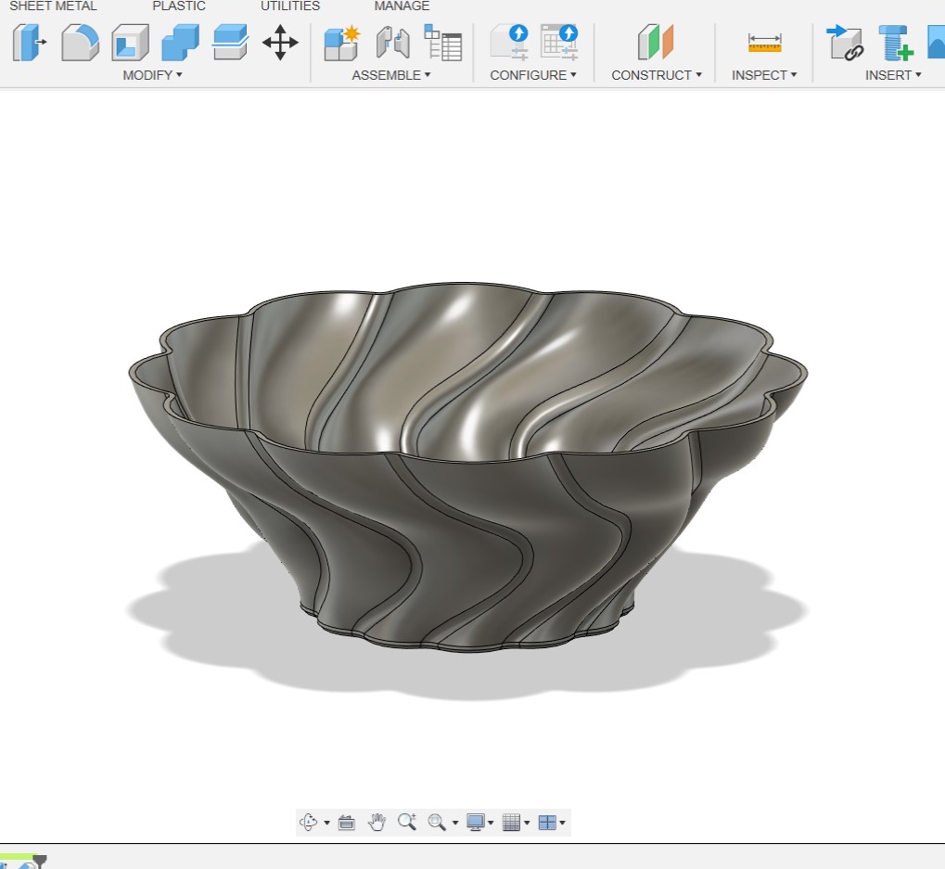Select the Construct plane tool
Image resolution: width=945 pixels, height=869 pixels.
(655, 42)
